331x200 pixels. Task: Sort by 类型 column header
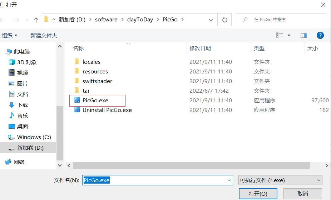(x=259, y=48)
